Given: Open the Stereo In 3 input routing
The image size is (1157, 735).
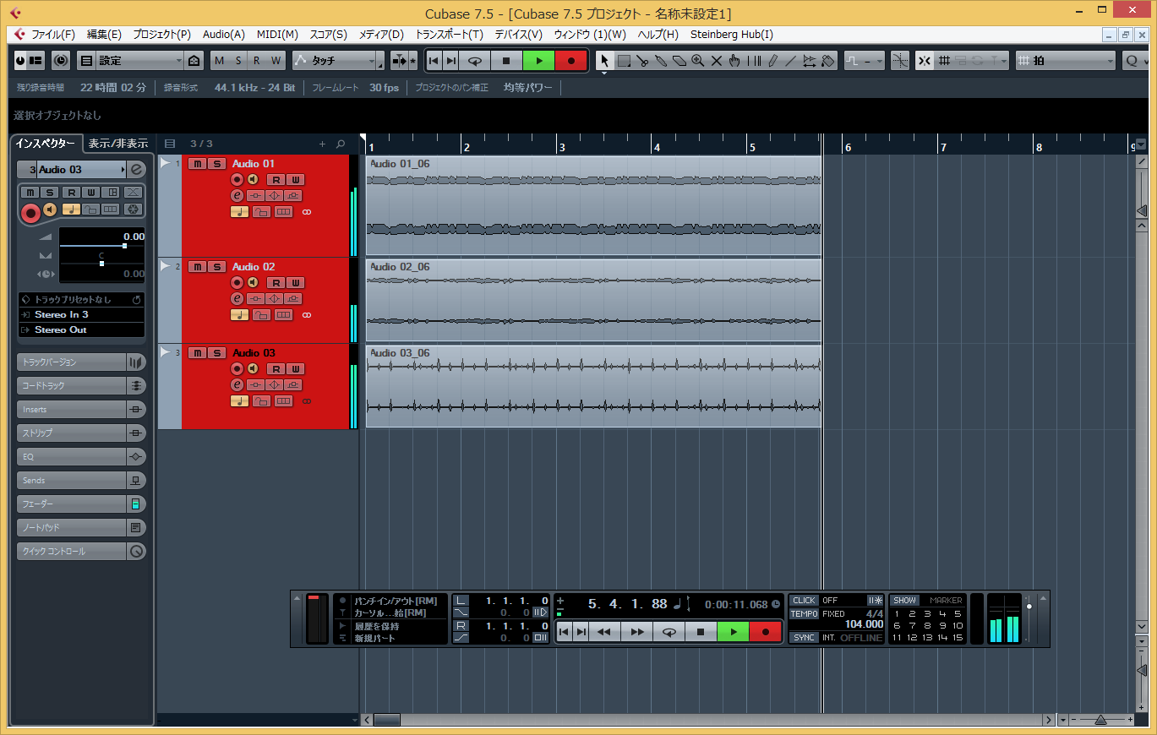Looking at the screenshot, I should 81,314.
